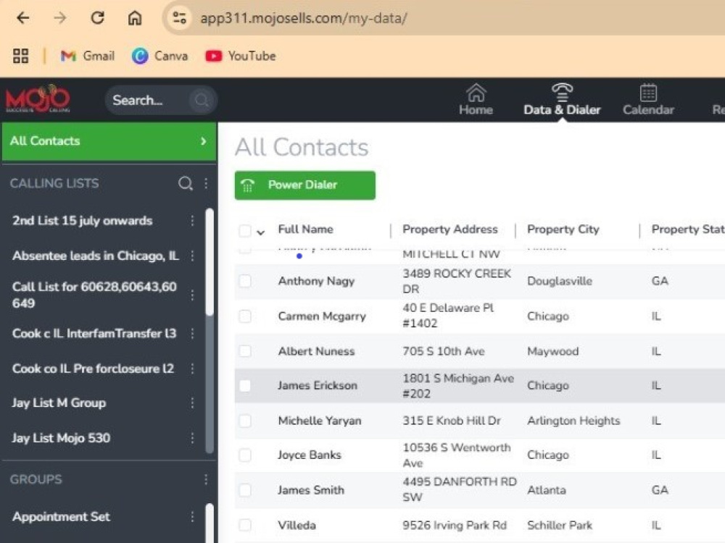Viewport: 725px width, 543px height.
Task: Select the Villeda checkbox
Action: coord(244,525)
